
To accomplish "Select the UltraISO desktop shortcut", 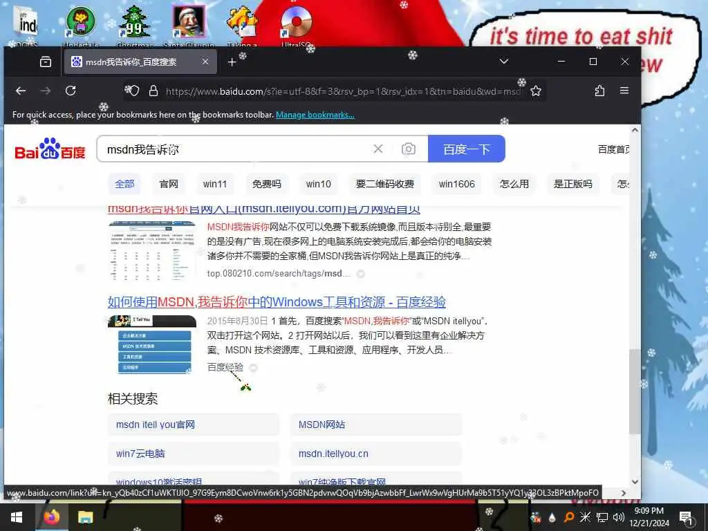I will (x=296, y=26).
